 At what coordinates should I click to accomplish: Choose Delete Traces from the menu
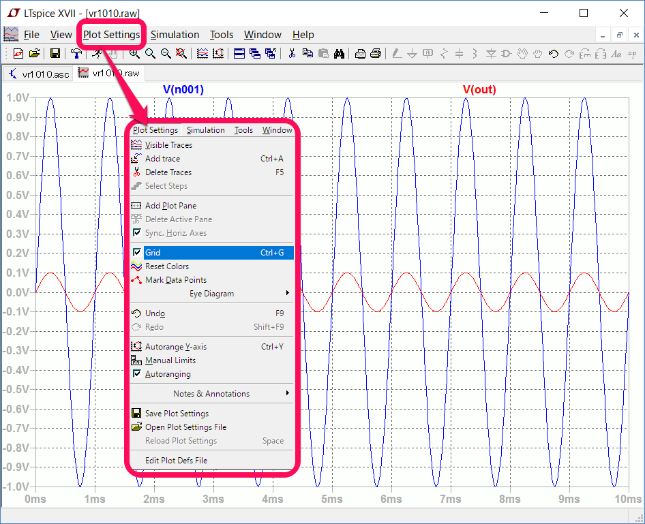[x=212, y=172]
